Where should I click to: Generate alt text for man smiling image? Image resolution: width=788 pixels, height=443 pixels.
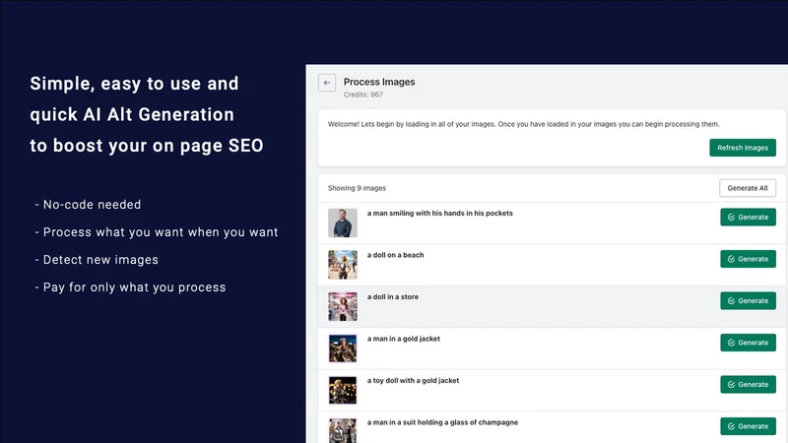(x=748, y=217)
